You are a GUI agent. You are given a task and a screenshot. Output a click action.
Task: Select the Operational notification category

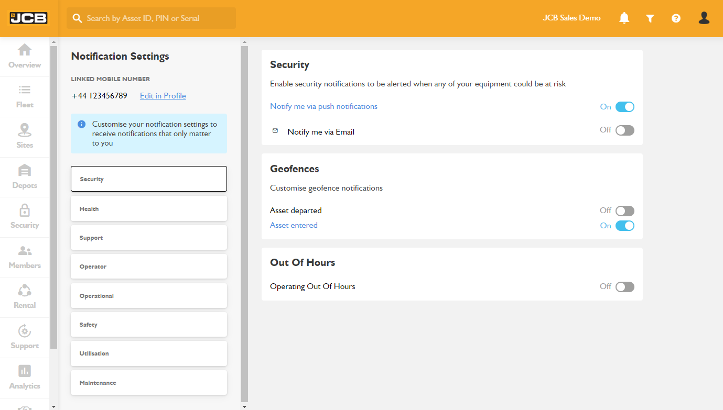coord(149,296)
